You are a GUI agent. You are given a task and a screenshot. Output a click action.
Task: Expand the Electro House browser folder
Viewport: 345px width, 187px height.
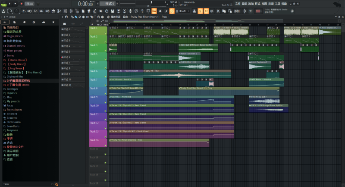pos(16,60)
